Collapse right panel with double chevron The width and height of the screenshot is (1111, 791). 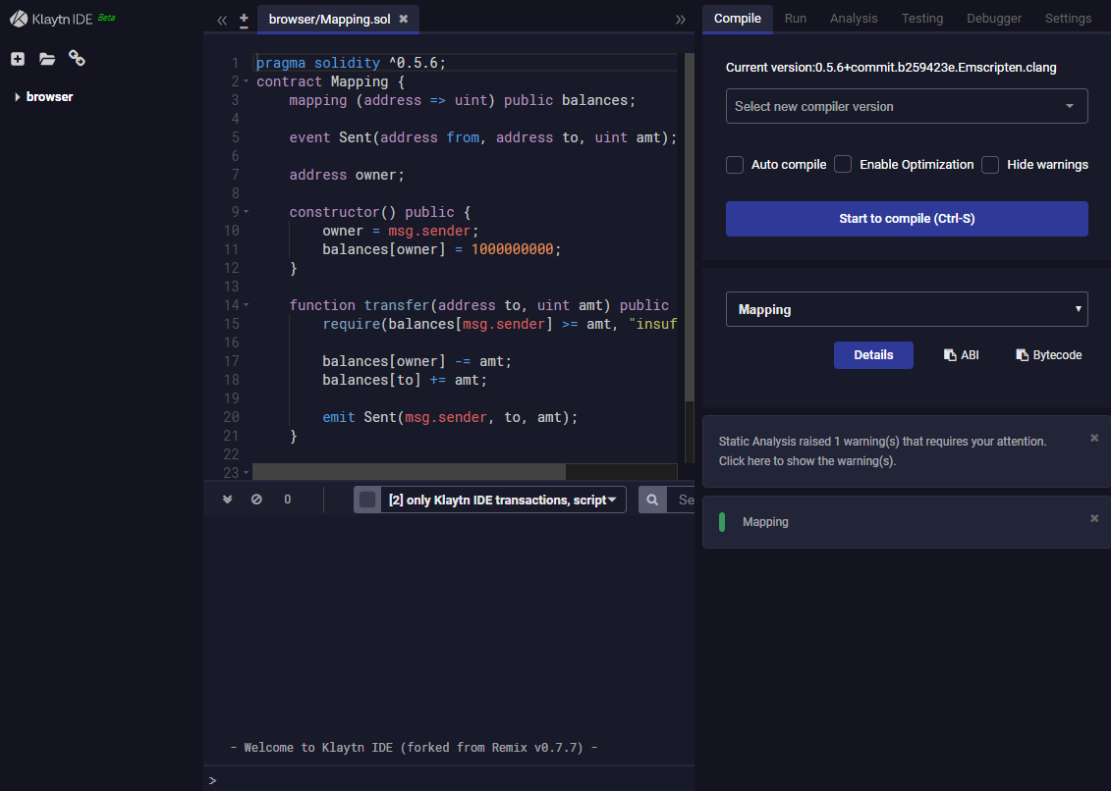pos(680,20)
